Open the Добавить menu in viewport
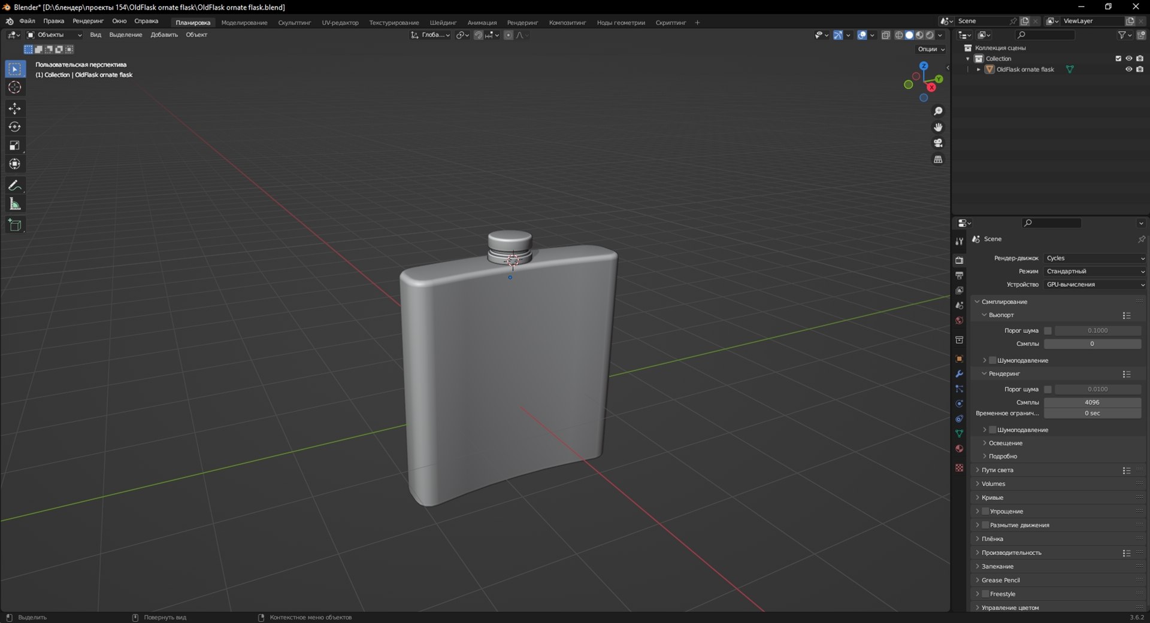Viewport: 1150px width, 623px height. (x=164, y=35)
